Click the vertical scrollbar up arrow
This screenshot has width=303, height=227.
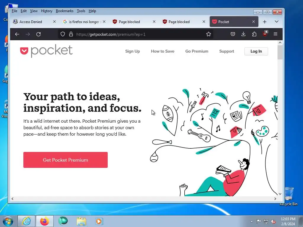[280, 43]
